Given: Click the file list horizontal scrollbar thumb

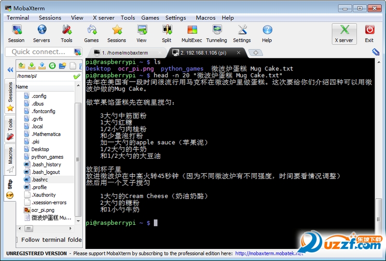Looking at the screenshot, I should point(28,229).
